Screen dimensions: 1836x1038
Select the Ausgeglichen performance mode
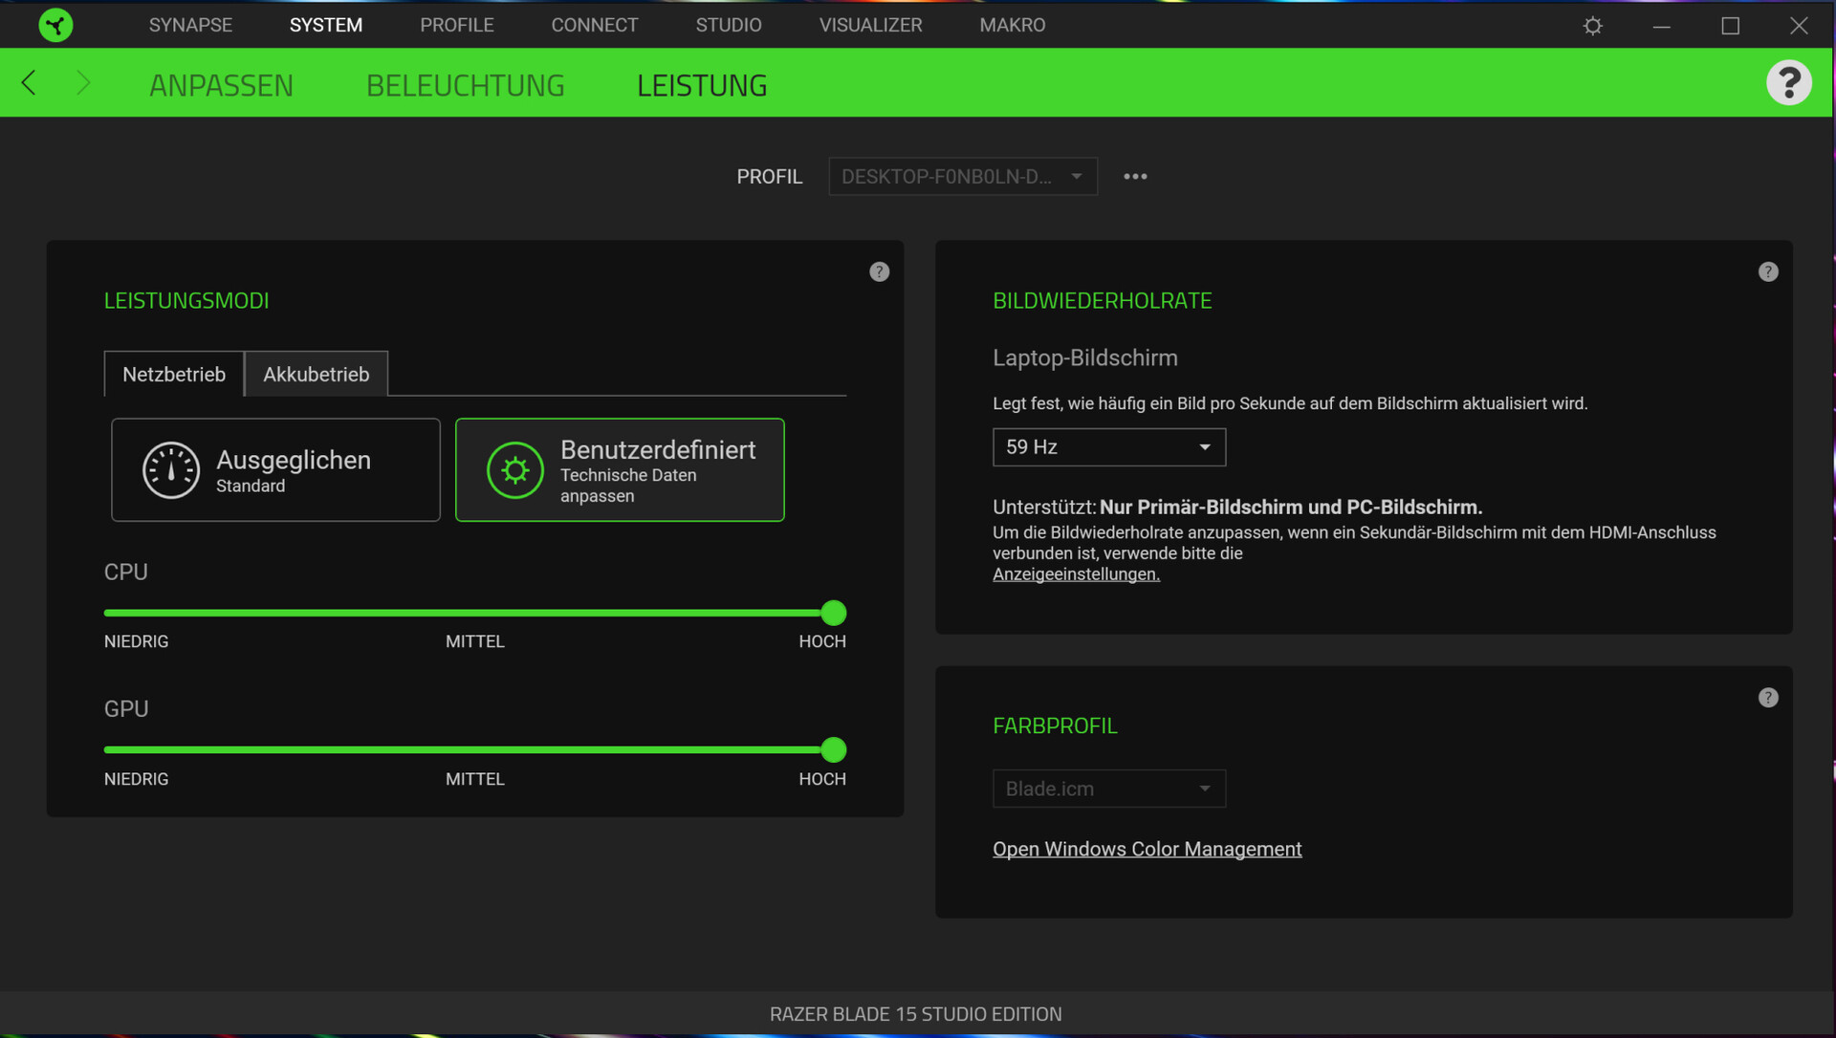coord(275,470)
